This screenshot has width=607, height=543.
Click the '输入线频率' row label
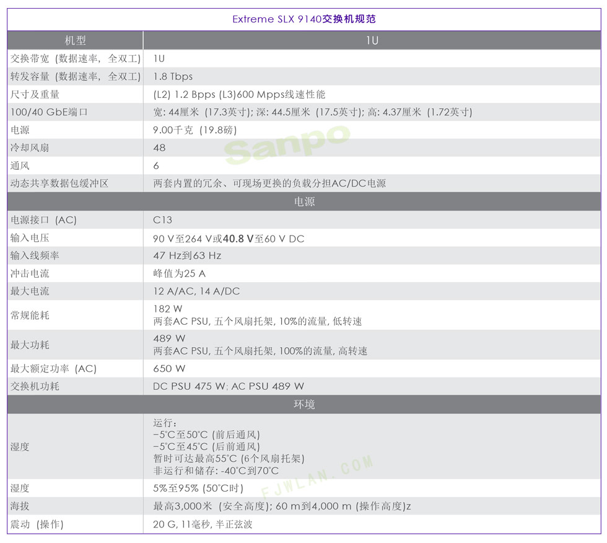coord(35,255)
